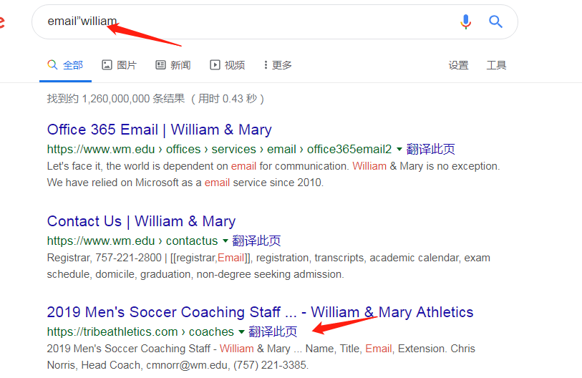Expand dropdown arrow after tribeathletics coaches URL
The image size is (582, 378).
coord(241,332)
